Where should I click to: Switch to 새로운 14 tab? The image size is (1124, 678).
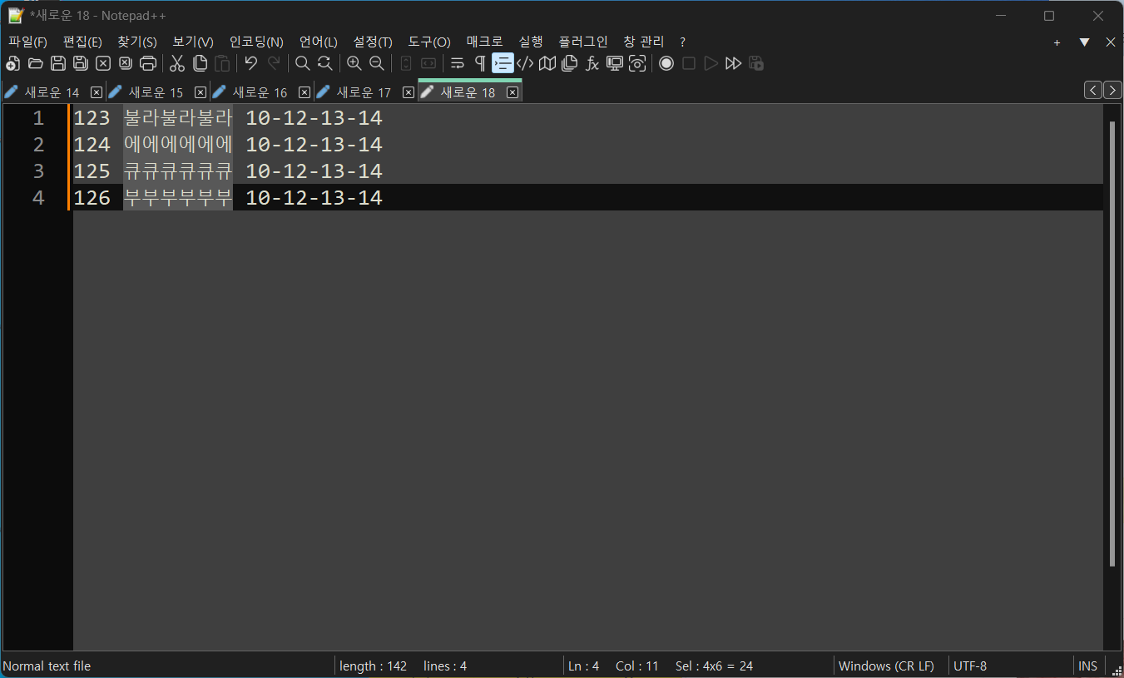tap(52, 92)
